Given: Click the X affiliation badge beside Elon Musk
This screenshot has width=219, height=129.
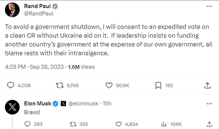Looking at the screenshot, I should [63, 103].
